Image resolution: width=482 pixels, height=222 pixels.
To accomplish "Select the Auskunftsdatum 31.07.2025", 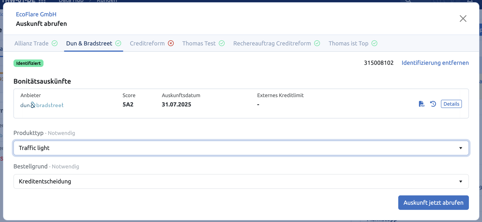I will point(176,104).
